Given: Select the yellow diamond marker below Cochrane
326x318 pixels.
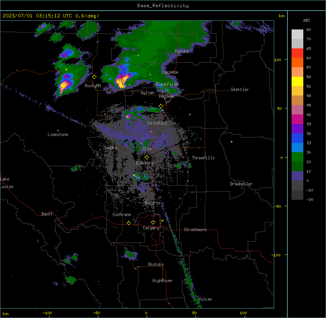Looking at the screenshot, I should [129, 223].
